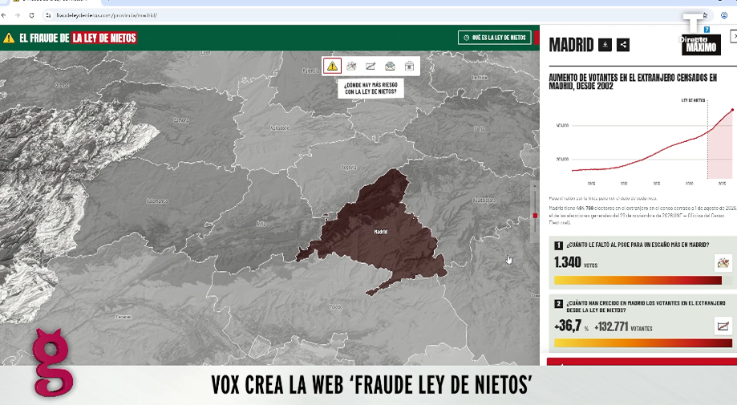
Task: Click the map zoom slider red handle
Action: point(535,216)
